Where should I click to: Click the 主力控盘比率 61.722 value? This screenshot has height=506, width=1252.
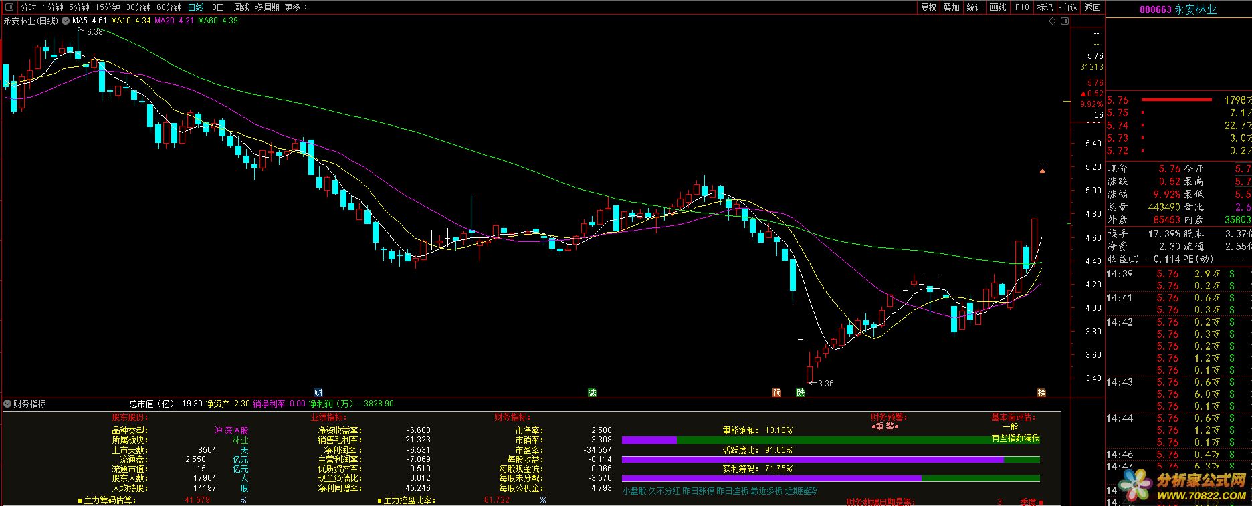497,500
